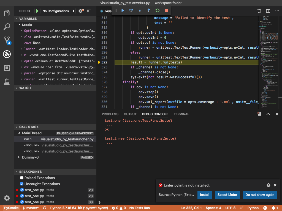Image resolution: width=282 pixels, height=211 pixels.
Task: Click the Select Linter button
Action: coord(227,195)
